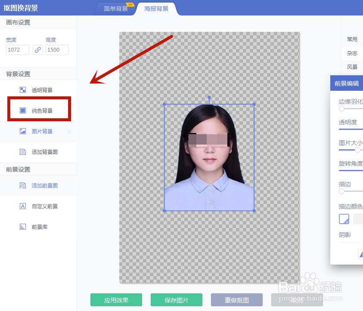Viewport: 363px width, 311px height.
Task: Click the 应用效果 apply effect button
Action: (116, 300)
